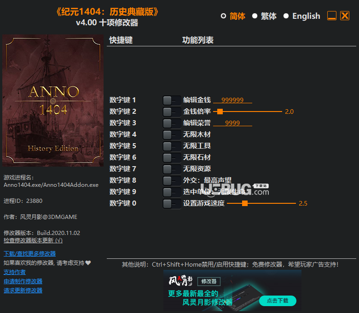Toggle the 编辑荣誉 switch

point(172,123)
